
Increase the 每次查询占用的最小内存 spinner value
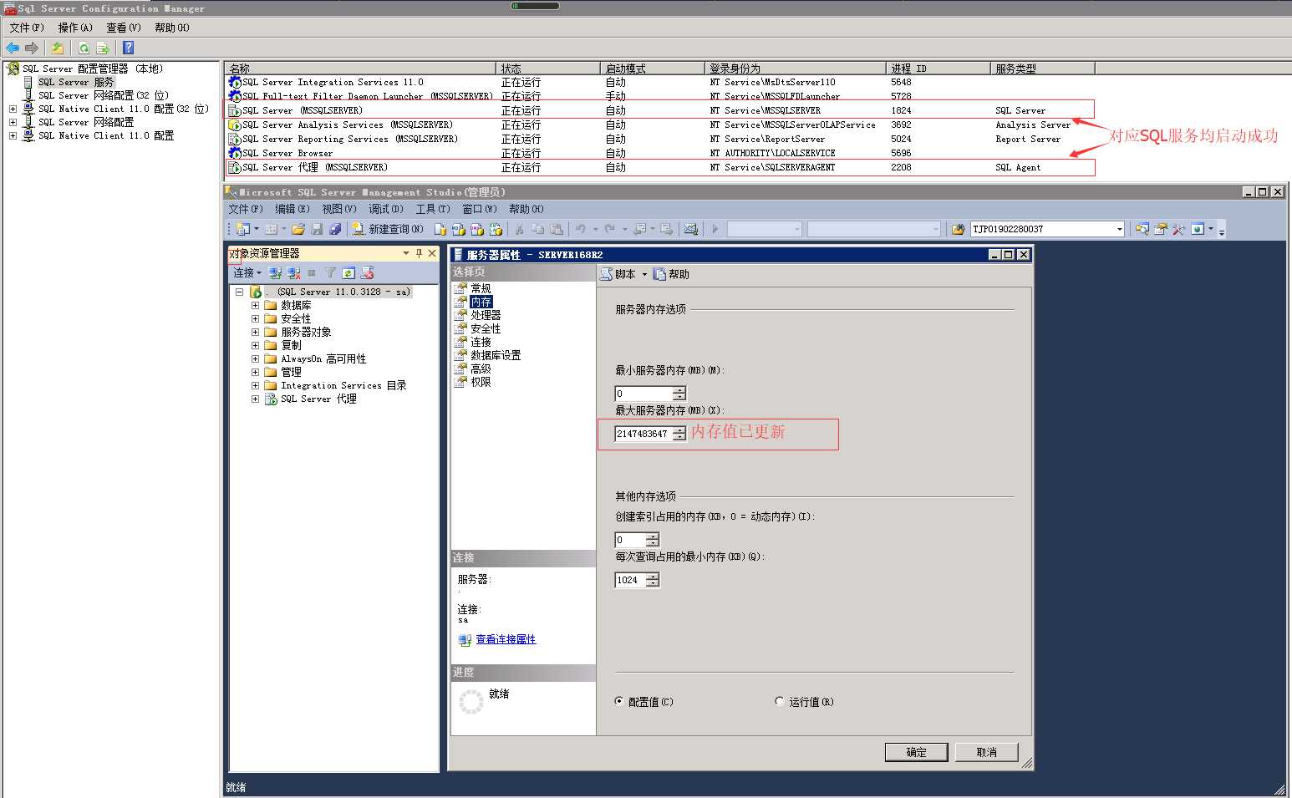(652, 577)
